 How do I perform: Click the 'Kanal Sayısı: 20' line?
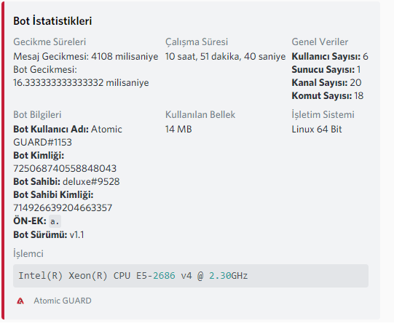[326, 83]
